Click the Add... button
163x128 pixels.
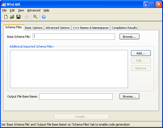[x=141, y=53]
